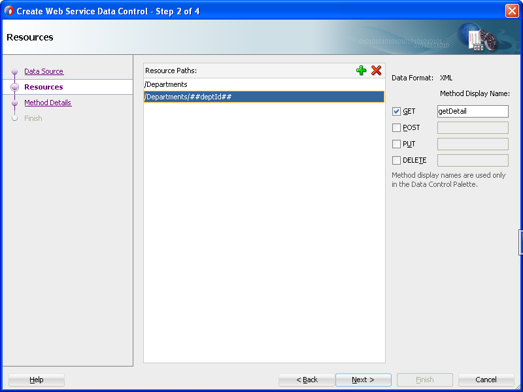Proceed with the Next button
Viewport: 523px width, 392px height.
coord(363,380)
